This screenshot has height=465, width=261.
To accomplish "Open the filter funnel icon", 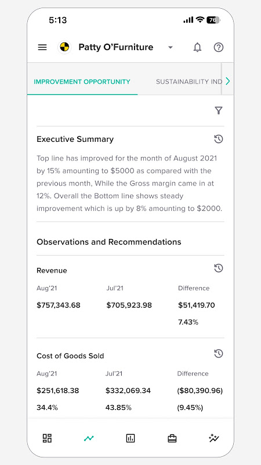I will click(x=219, y=110).
